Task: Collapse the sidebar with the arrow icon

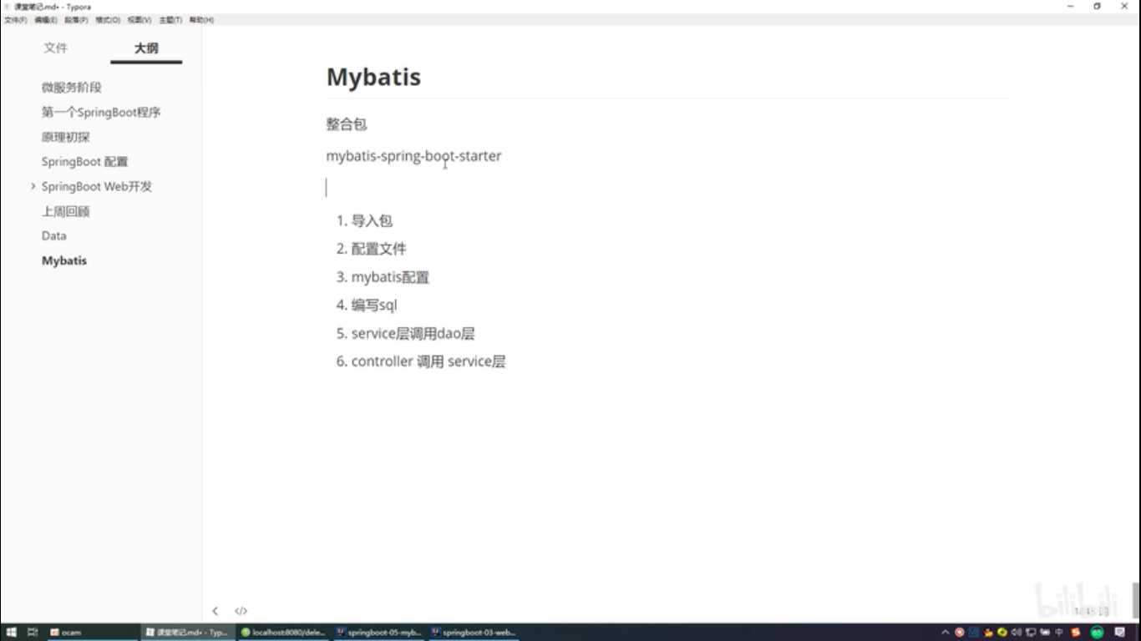Action: point(216,611)
